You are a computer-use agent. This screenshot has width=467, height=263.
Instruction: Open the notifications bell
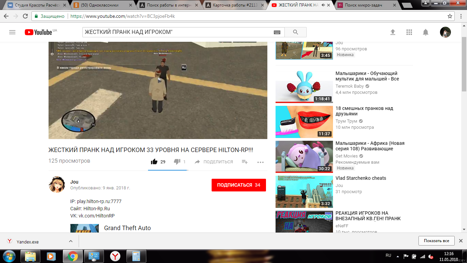coord(426,32)
